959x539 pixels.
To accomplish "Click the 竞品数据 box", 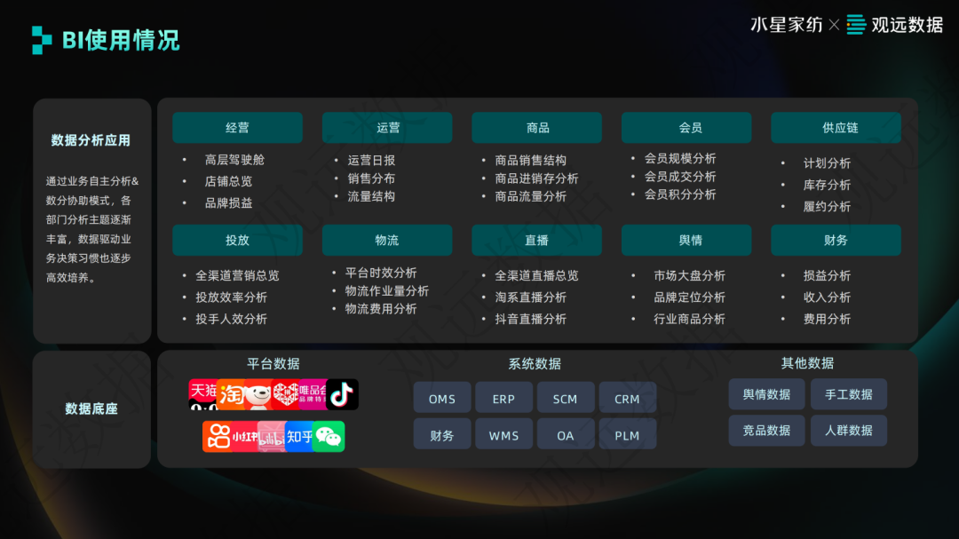I will pos(766,430).
